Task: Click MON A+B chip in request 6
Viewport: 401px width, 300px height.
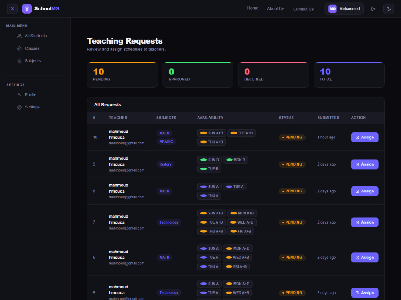Action: pyautogui.click(x=237, y=248)
